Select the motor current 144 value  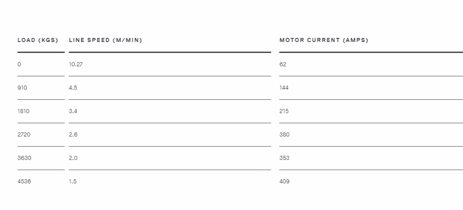pos(284,88)
